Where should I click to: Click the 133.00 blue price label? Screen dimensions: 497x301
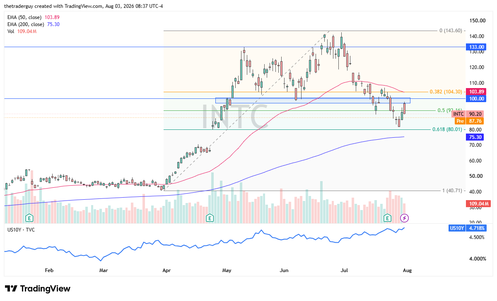point(476,48)
